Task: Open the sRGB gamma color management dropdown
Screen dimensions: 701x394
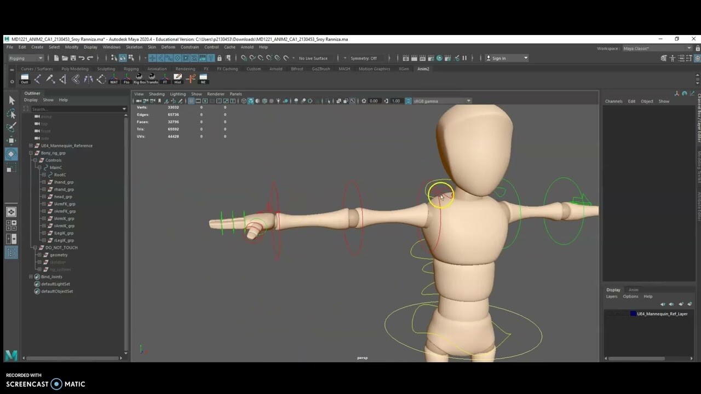Action: (443, 101)
